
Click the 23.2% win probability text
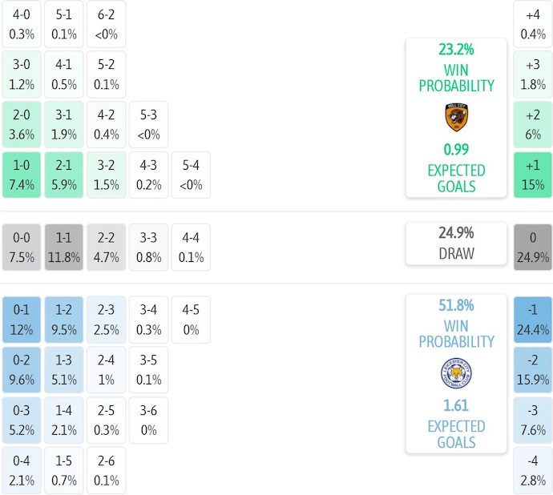[x=456, y=49]
